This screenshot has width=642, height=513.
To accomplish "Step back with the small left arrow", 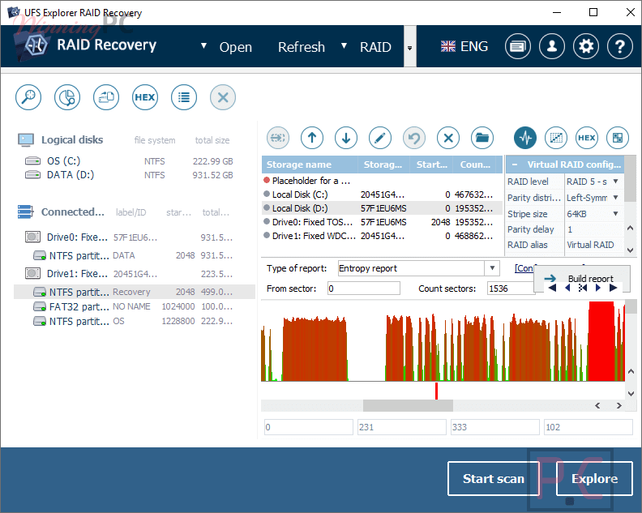I will (x=567, y=288).
